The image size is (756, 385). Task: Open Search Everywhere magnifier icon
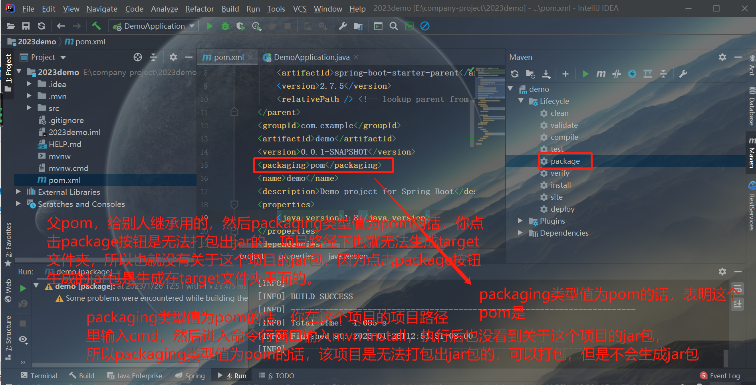click(x=394, y=26)
